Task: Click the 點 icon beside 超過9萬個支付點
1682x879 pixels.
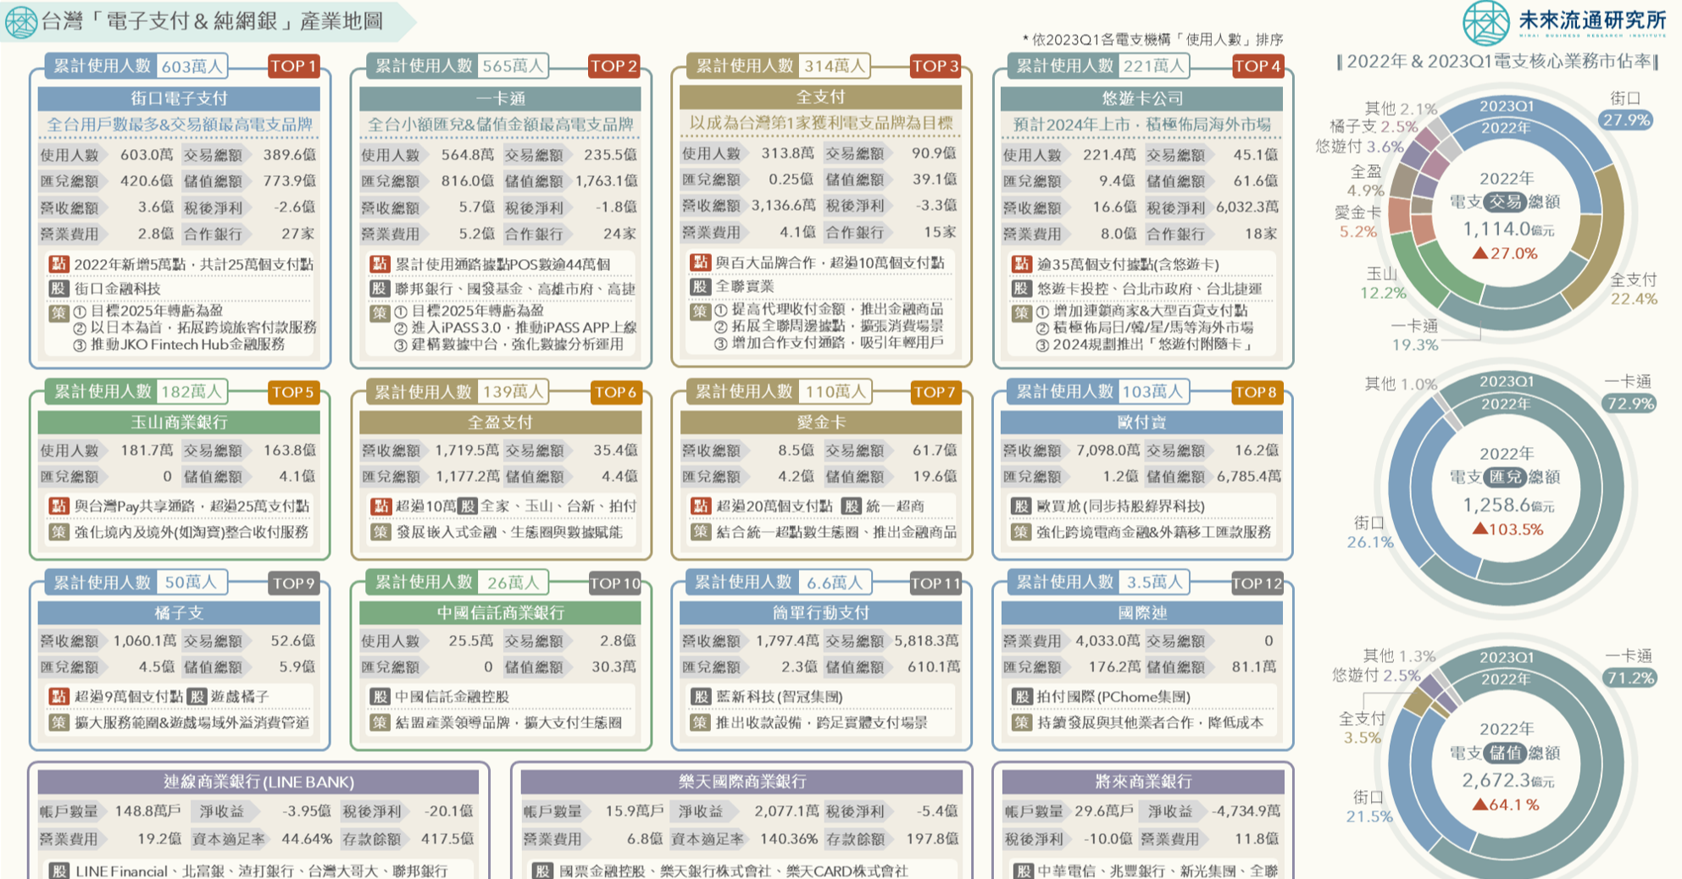Action: [x=58, y=696]
